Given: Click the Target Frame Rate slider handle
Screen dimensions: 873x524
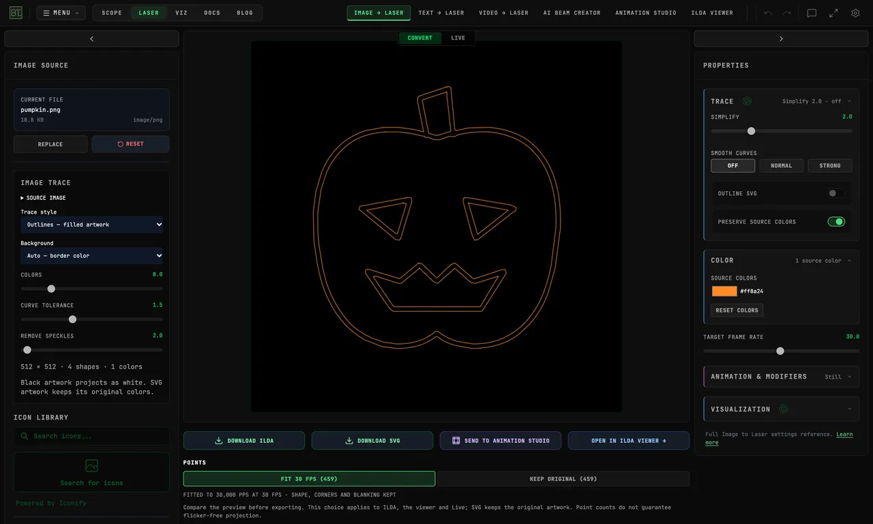Looking at the screenshot, I should (x=780, y=351).
